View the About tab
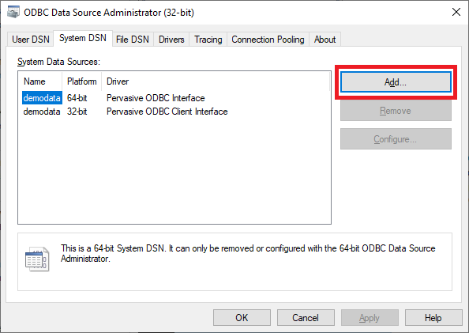 coord(325,40)
